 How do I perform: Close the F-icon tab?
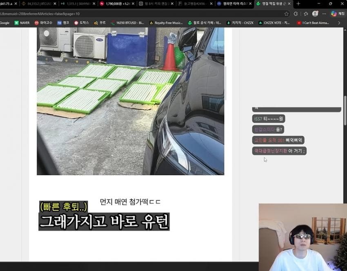pos(211,4)
